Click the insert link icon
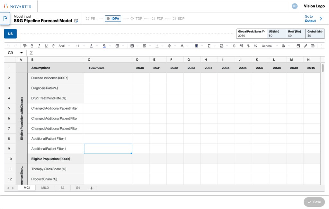The height and width of the screenshot is (209, 329). pyautogui.click(x=306, y=46)
